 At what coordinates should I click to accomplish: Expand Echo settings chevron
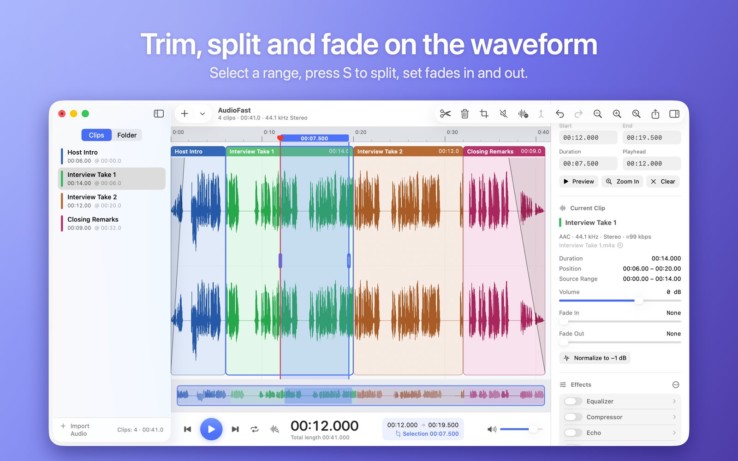(x=674, y=432)
